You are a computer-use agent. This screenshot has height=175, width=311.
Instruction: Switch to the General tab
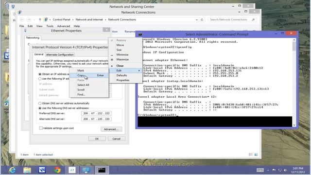(39, 54)
